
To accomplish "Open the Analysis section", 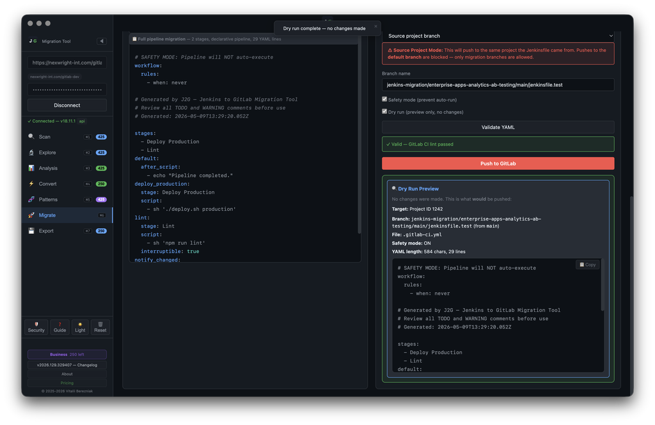I will click(67, 168).
